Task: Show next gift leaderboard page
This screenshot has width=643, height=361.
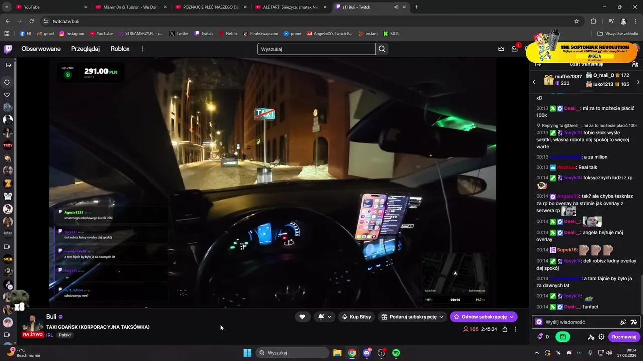Action: tap(638, 82)
